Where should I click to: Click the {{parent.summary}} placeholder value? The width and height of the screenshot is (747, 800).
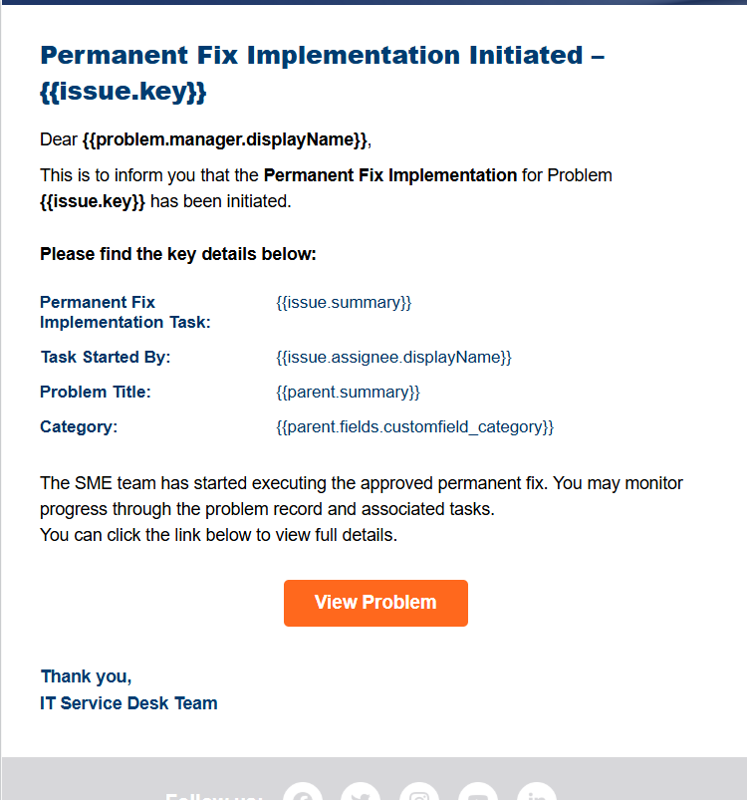[x=348, y=392]
